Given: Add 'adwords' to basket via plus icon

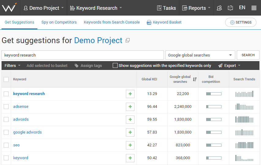Looking at the screenshot, I should pos(130,119).
